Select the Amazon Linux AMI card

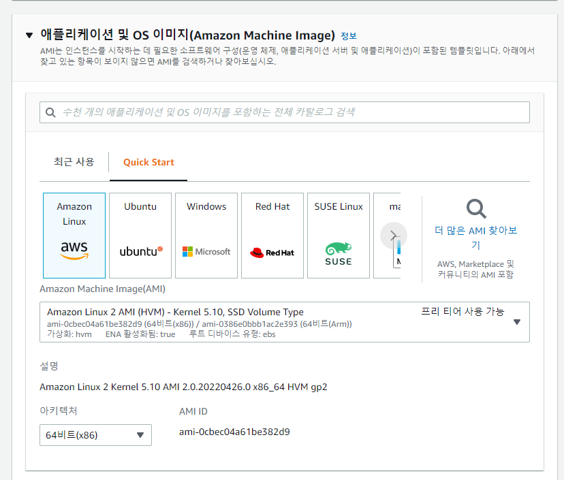point(74,236)
